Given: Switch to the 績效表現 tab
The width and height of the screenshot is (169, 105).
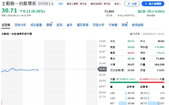Looking at the screenshot, I should point(83,25).
